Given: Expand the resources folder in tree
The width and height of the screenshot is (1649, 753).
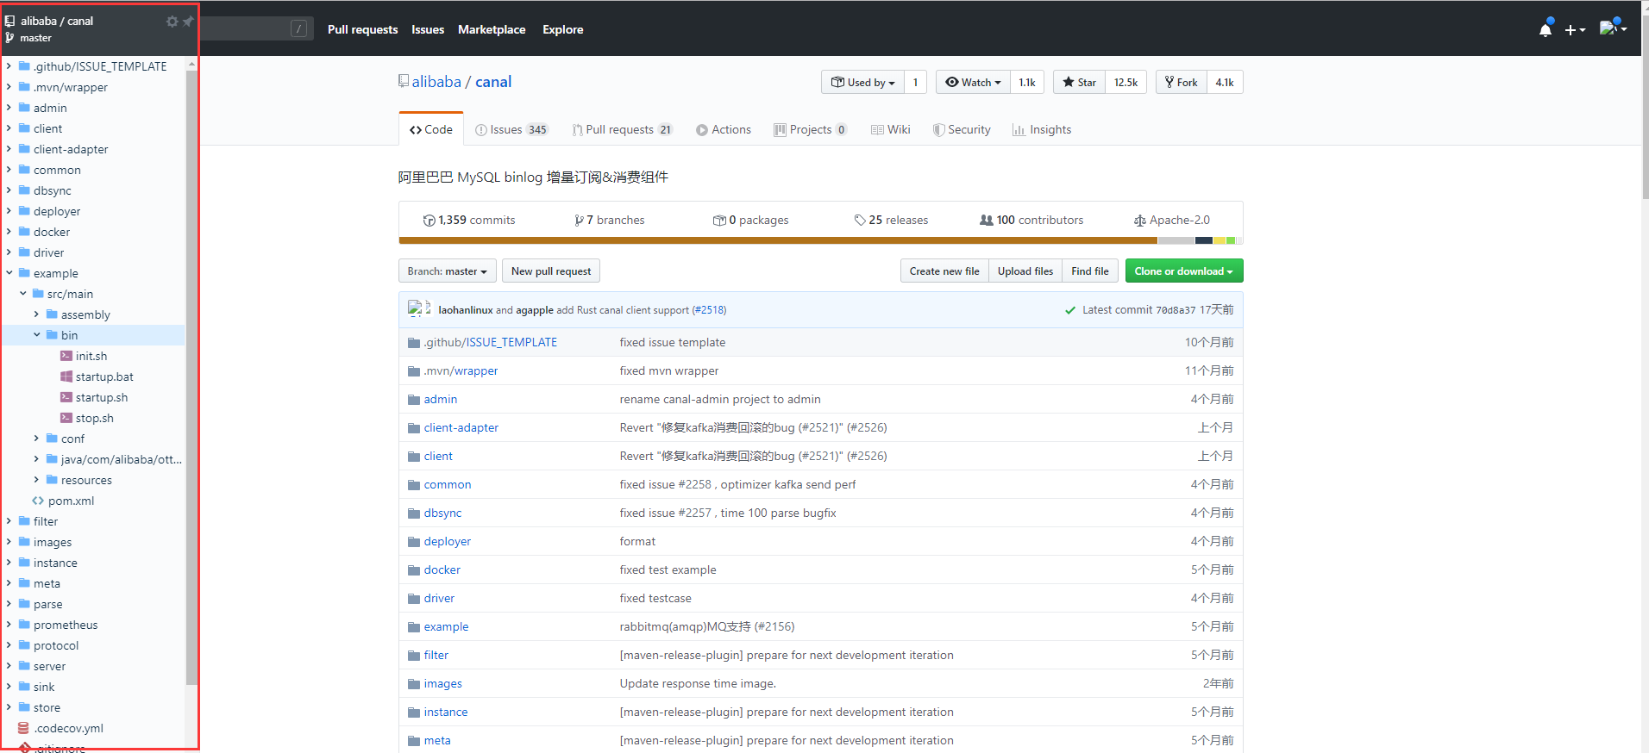Looking at the screenshot, I should [37, 480].
